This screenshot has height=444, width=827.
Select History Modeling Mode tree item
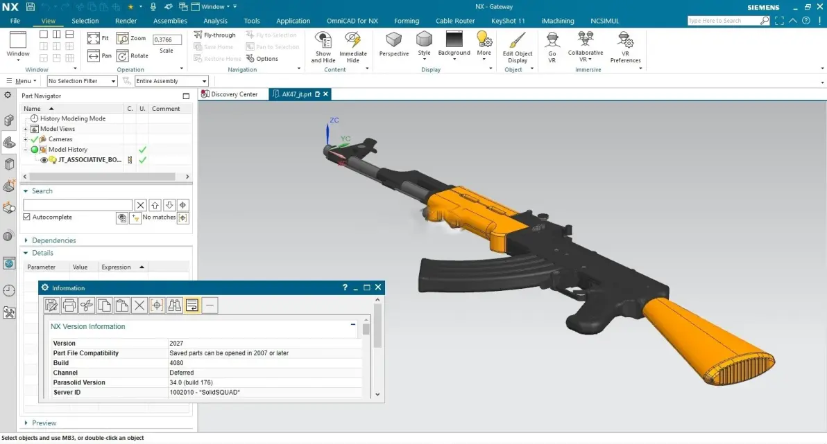point(73,118)
